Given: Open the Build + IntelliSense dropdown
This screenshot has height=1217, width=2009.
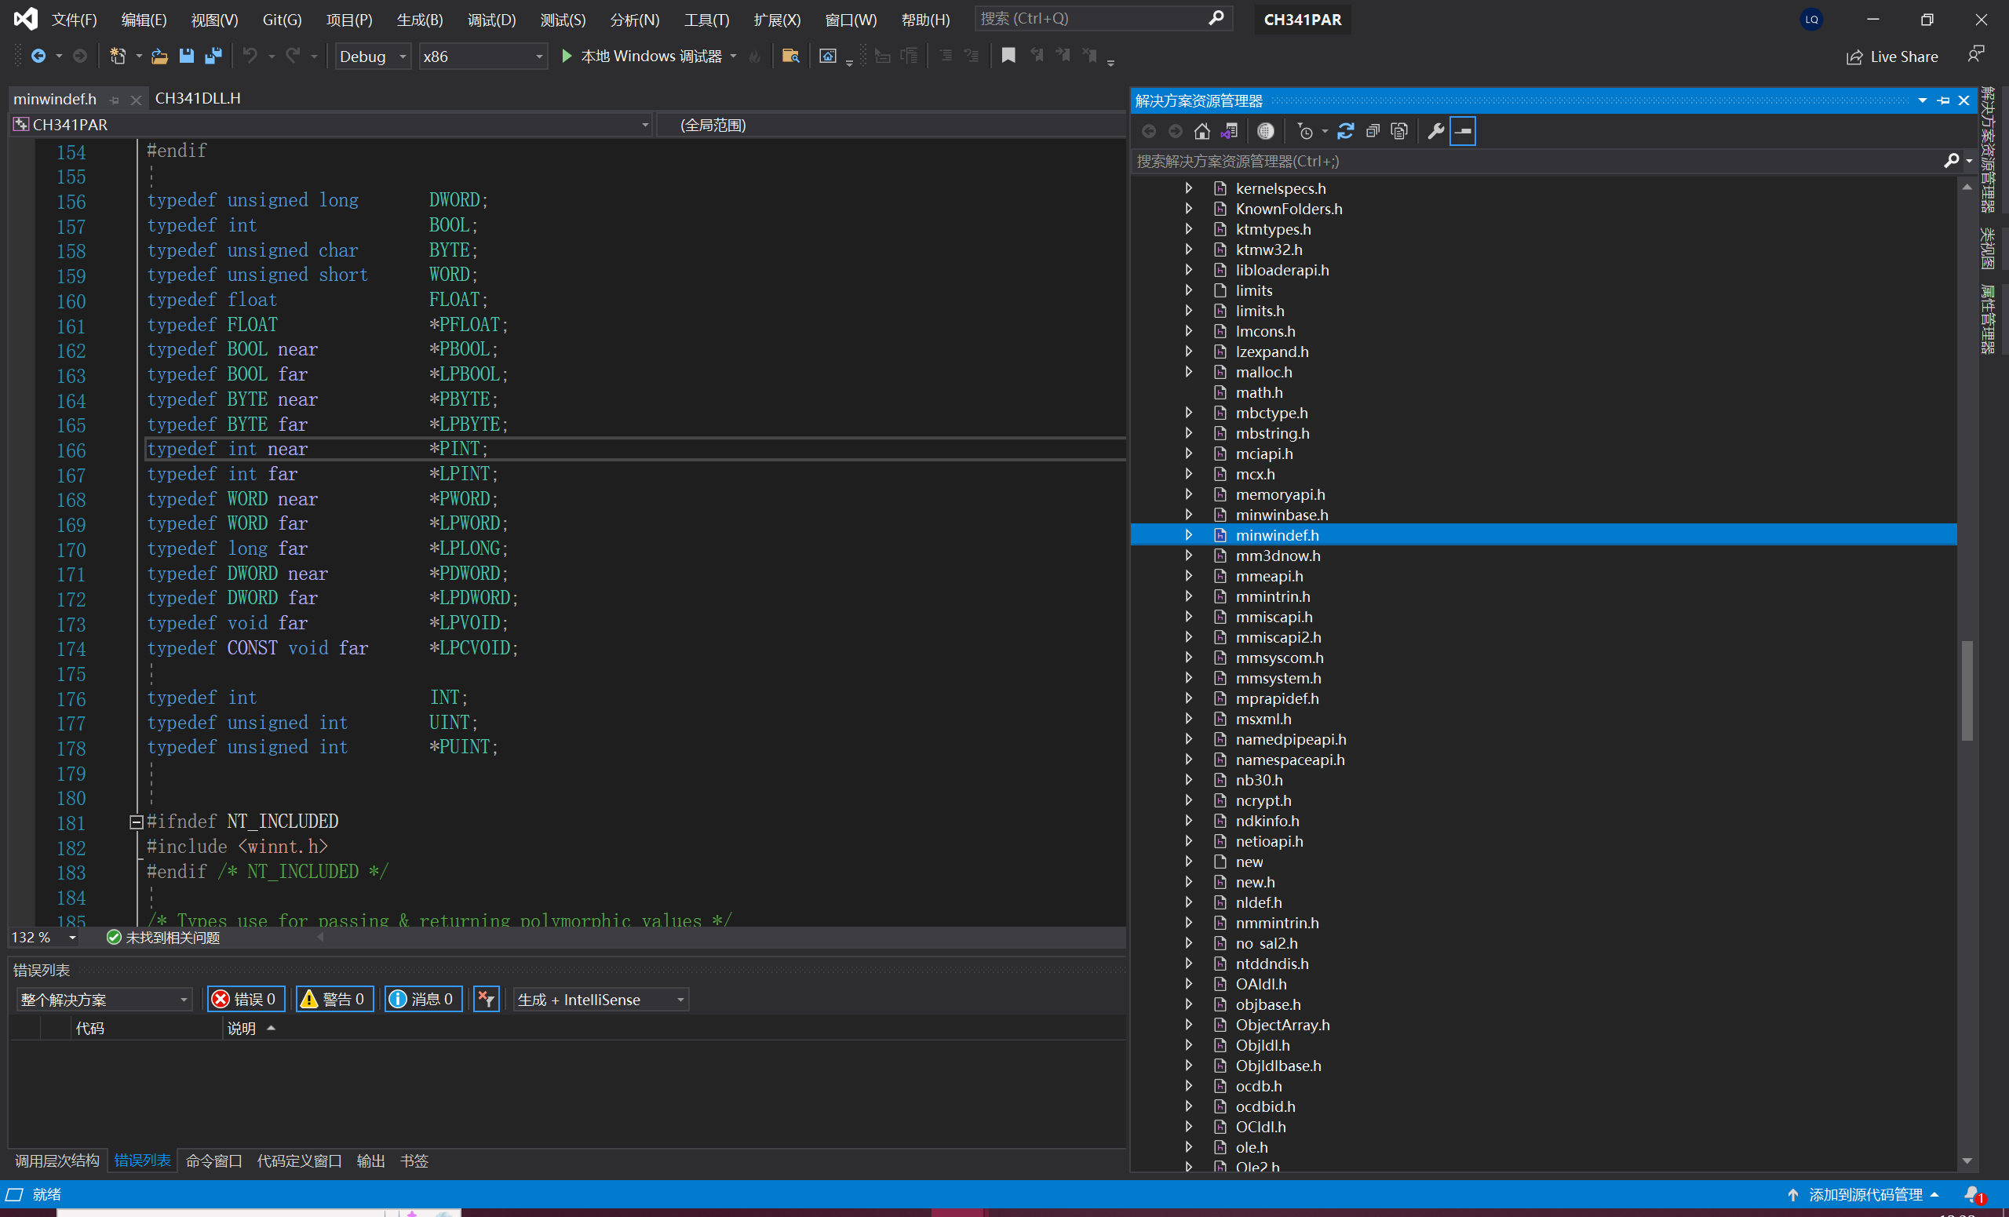Looking at the screenshot, I should tap(602, 1000).
